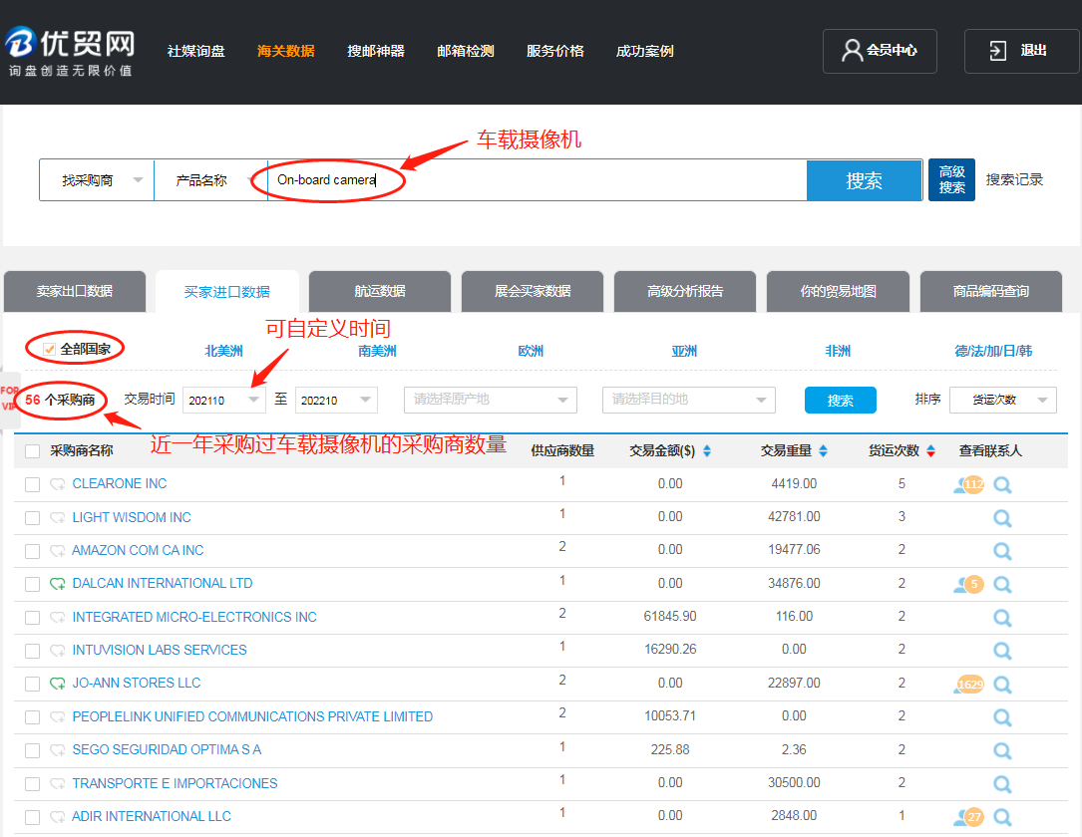Open contact search for ADIR INTERNATIONAL LLC

click(1002, 817)
